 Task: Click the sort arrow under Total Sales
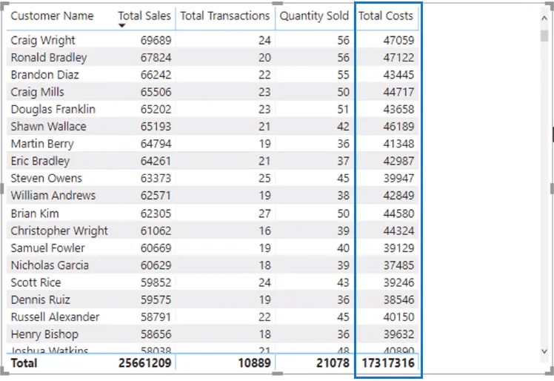[122, 25]
